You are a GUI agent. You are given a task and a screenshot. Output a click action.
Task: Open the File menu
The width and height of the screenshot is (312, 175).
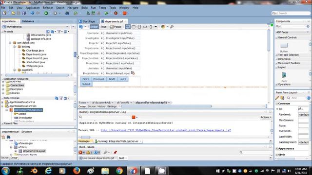point(3,8)
